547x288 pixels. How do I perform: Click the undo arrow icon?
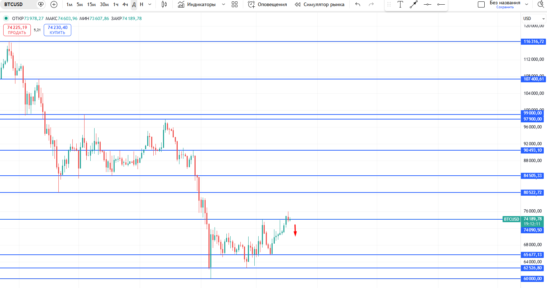pos(358,4)
